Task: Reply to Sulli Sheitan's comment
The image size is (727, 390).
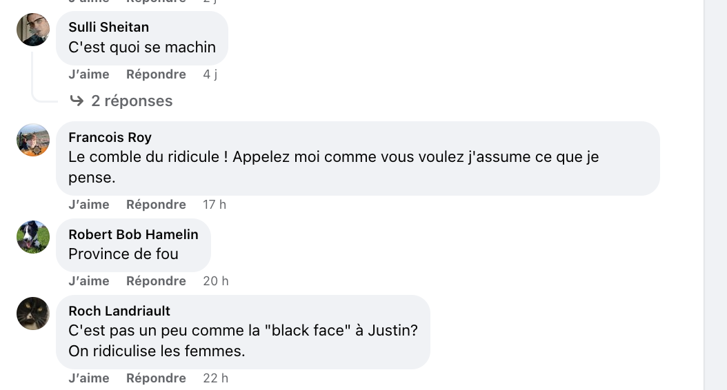Action: pos(156,74)
